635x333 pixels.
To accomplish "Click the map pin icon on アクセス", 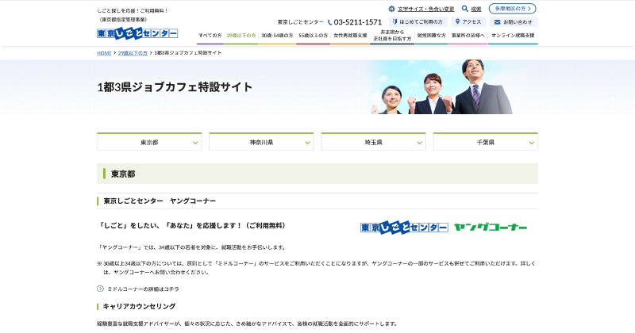I will point(458,22).
